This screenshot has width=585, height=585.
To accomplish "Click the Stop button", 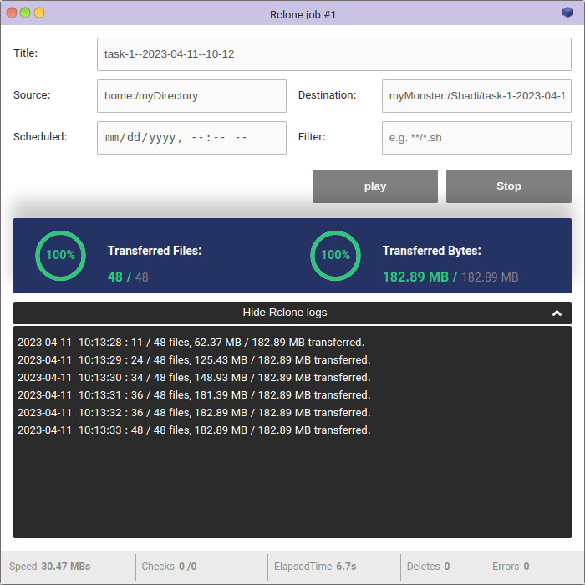I will [x=508, y=186].
